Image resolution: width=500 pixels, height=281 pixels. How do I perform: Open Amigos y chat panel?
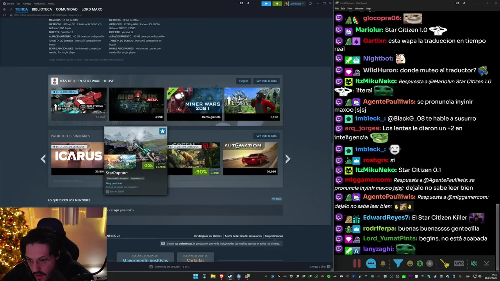click(x=320, y=267)
